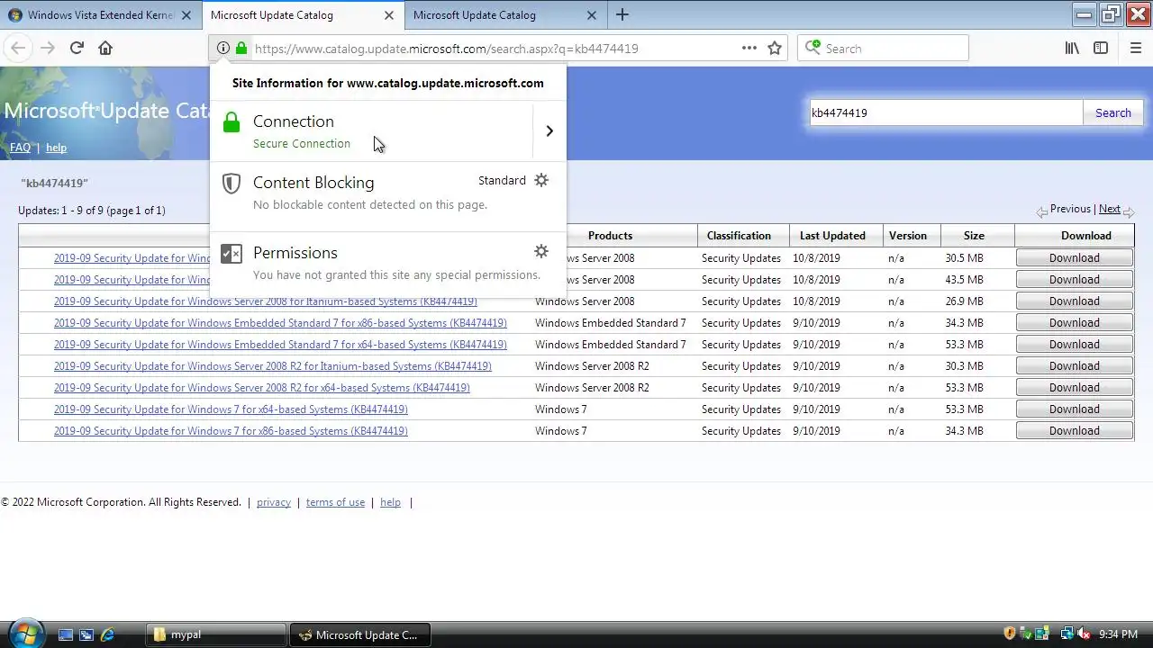The image size is (1153, 648).
Task: Close the active Microsoft Update Catalog tab
Action: (x=388, y=15)
